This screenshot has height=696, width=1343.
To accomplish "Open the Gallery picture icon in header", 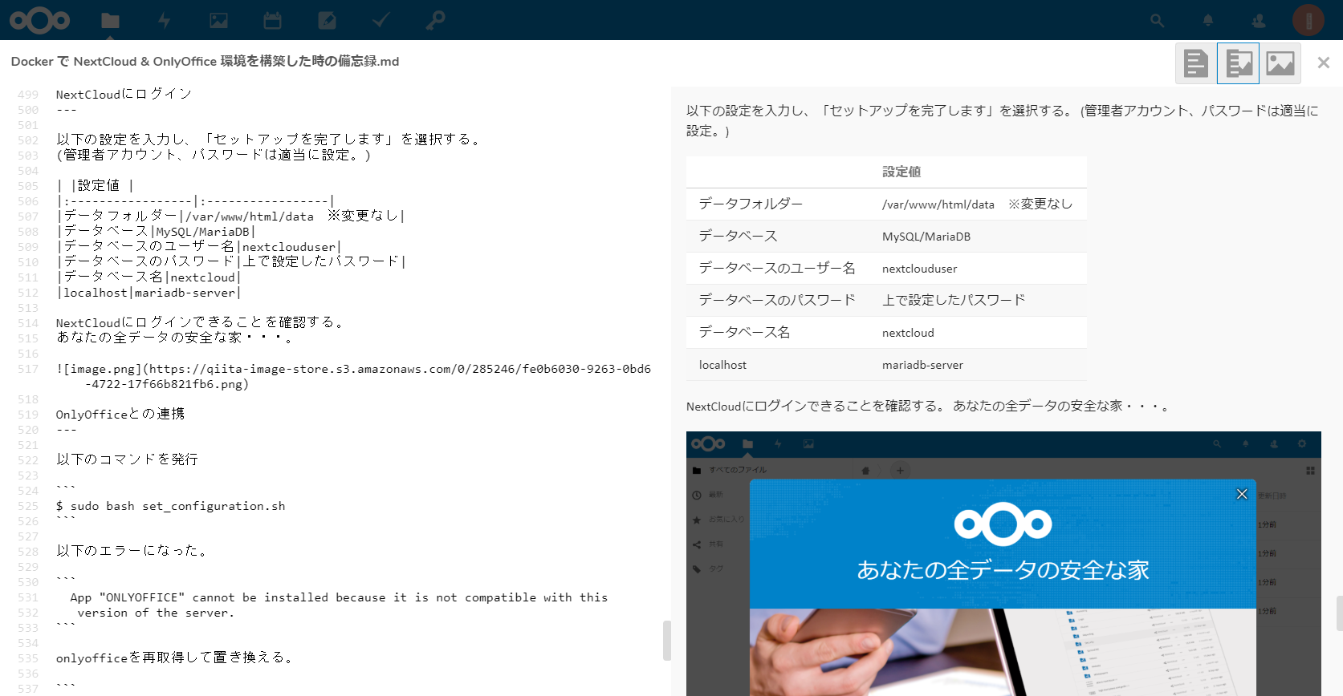I will pyautogui.click(x=218, y=21).
